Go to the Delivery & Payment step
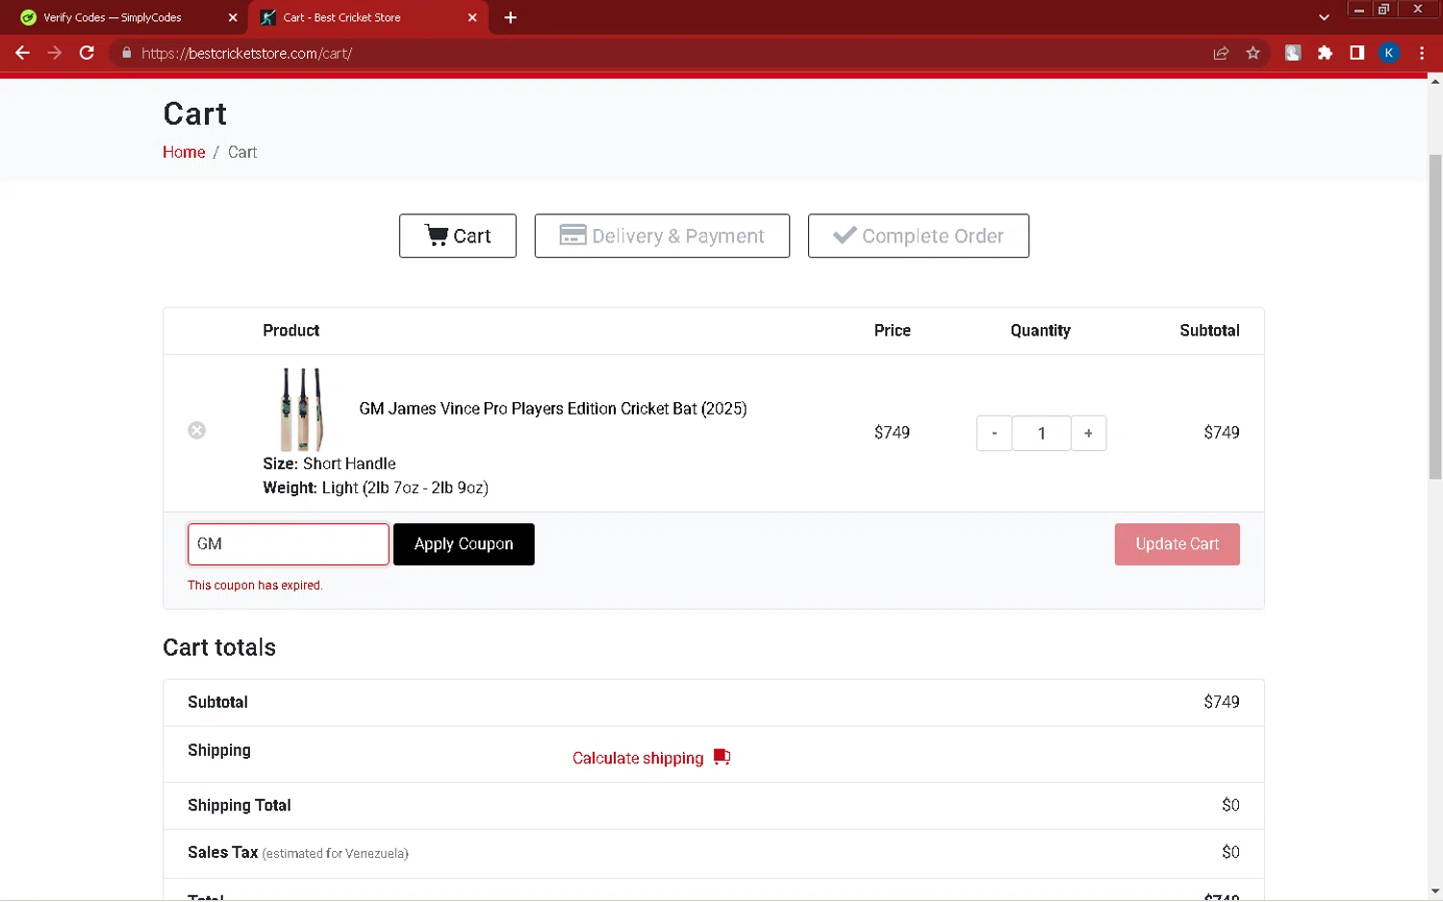1443x902 pixels. (x=662, y=236)
